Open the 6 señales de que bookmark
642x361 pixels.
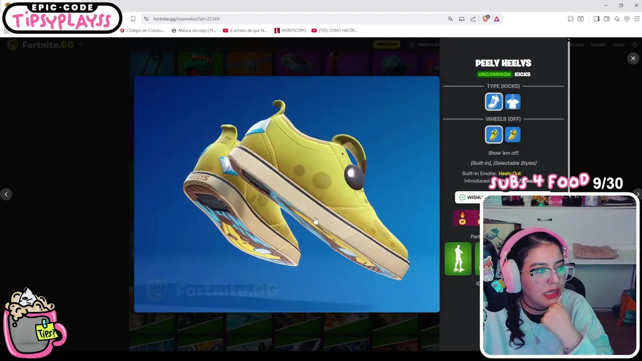point(245,30)
